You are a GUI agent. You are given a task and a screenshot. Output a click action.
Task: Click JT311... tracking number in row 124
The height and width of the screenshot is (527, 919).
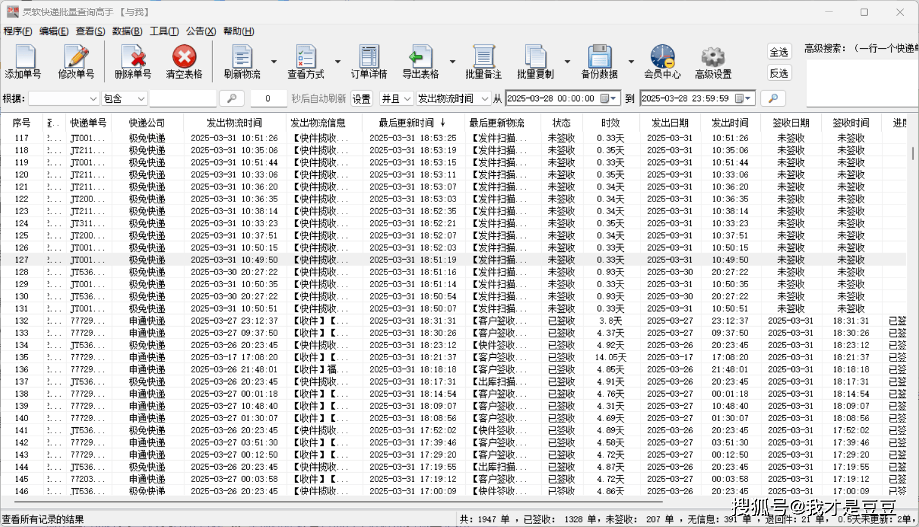pos(88,223)
